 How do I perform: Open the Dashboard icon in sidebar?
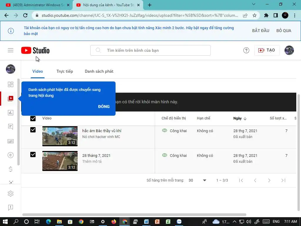[11, 84]
